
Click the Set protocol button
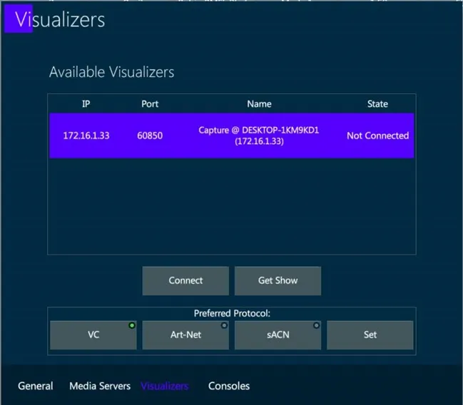[x=370, y=335]
